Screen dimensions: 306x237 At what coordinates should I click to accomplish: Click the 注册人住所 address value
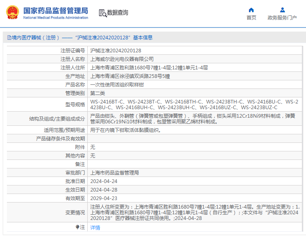pos(149,67)
